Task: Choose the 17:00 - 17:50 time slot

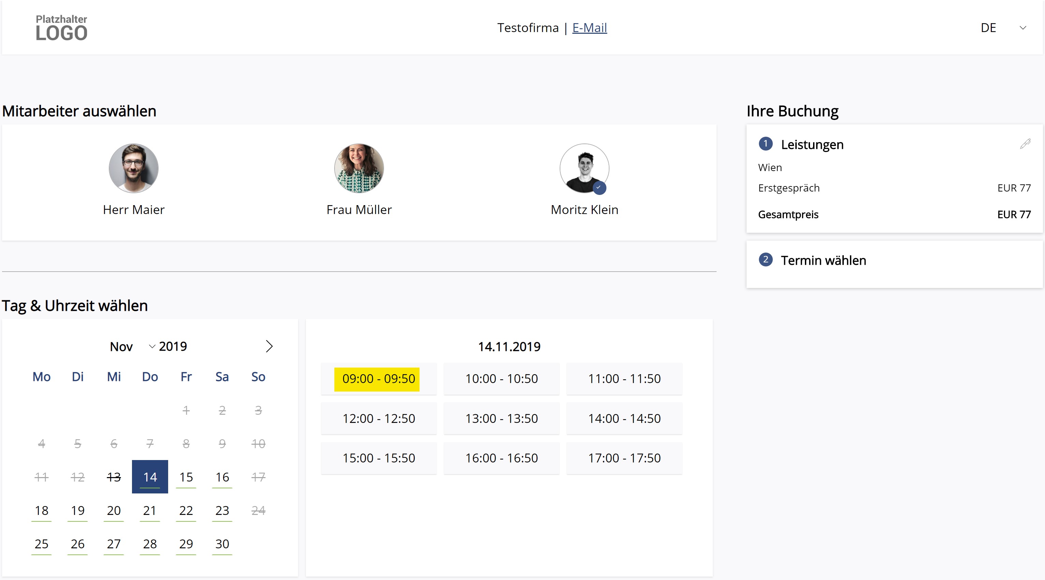Action: 624,458
